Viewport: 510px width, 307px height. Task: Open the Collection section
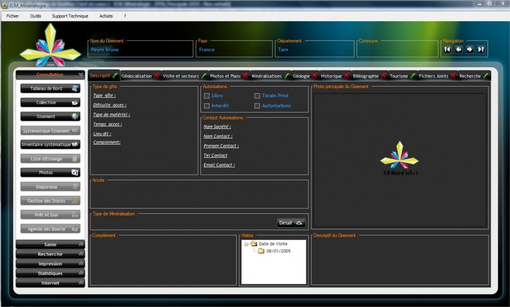[50, 102]
